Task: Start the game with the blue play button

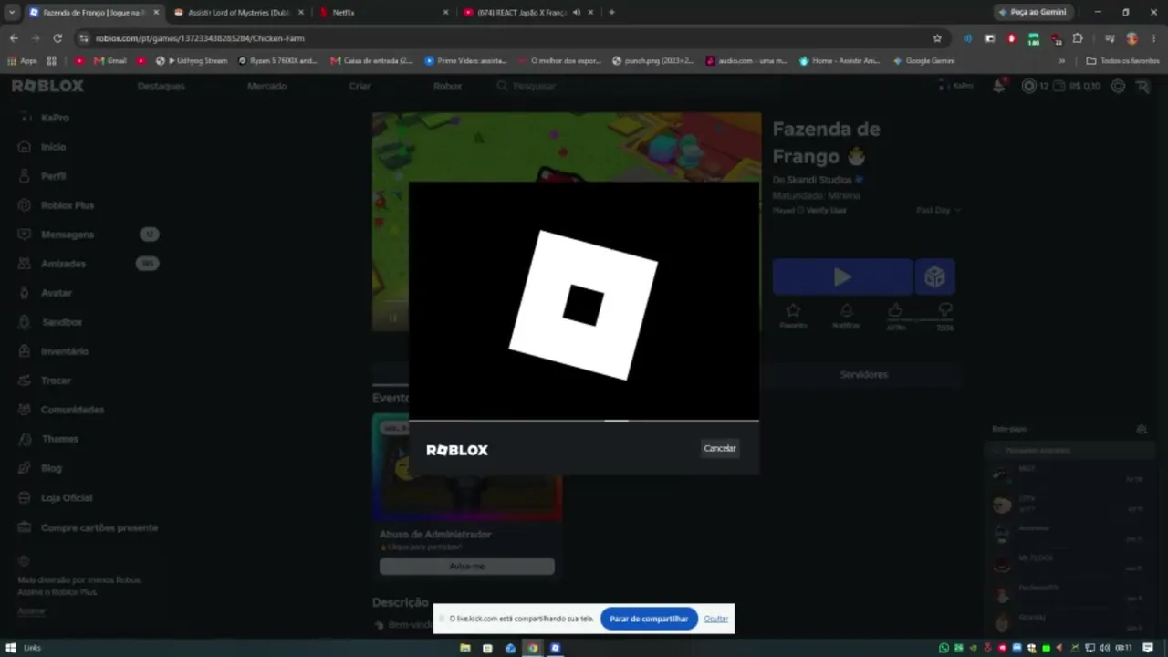Action: click(842, 276)
